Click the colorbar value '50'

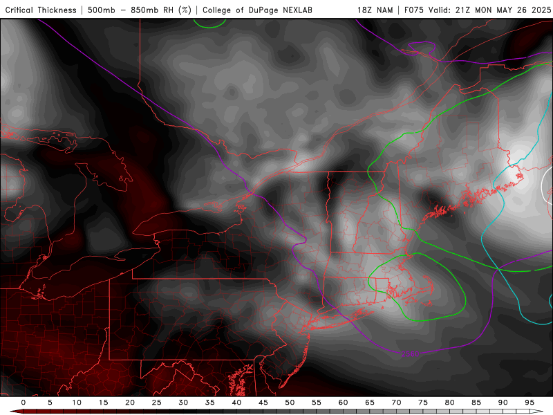(x=290, y=403)
